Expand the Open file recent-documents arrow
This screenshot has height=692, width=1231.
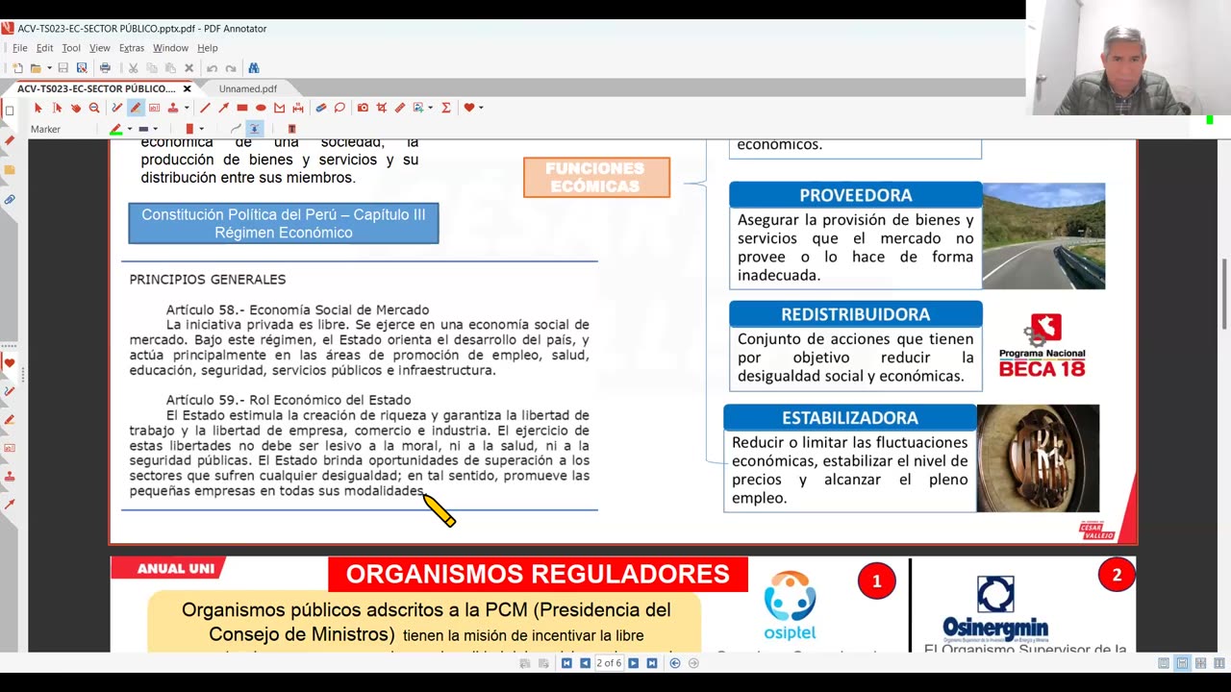(x=49, y=68)
